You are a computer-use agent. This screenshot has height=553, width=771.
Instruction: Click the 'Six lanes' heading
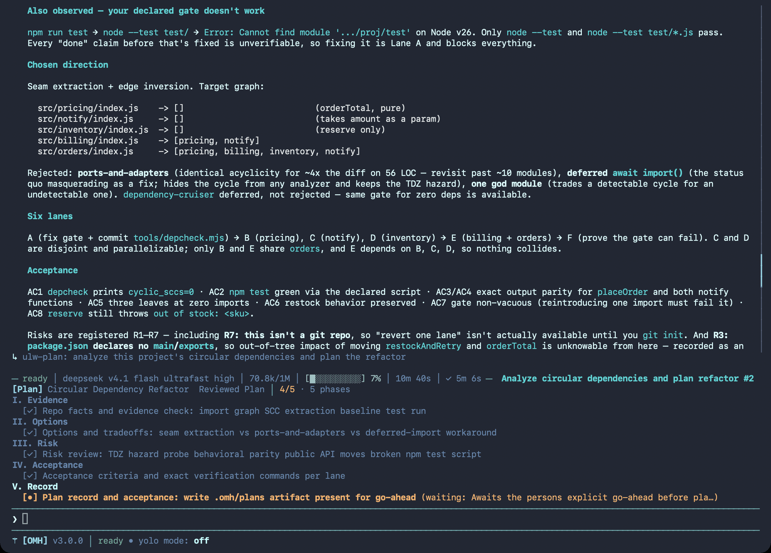click(50, 216)
